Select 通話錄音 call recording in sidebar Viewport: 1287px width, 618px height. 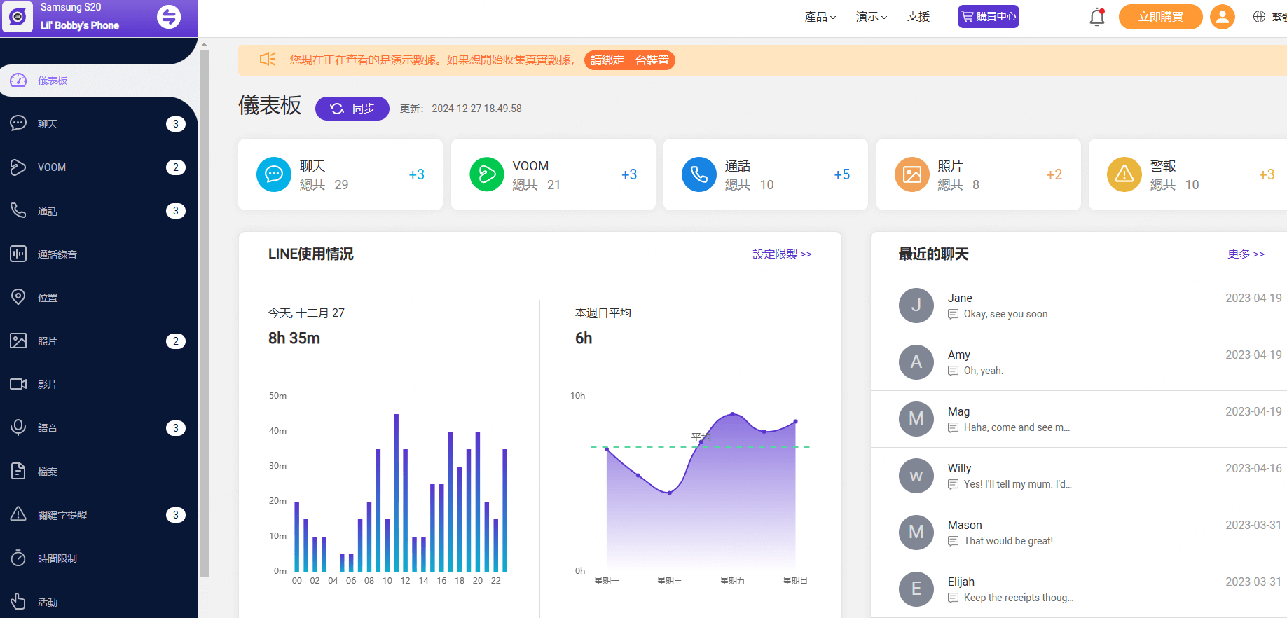pyautogui.click(x=98, y=254)
